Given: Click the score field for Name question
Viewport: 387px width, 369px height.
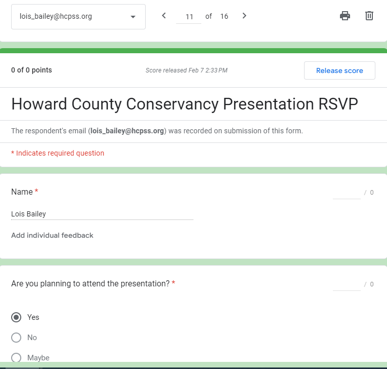Looking at the screenshot, I should point(347,193).
